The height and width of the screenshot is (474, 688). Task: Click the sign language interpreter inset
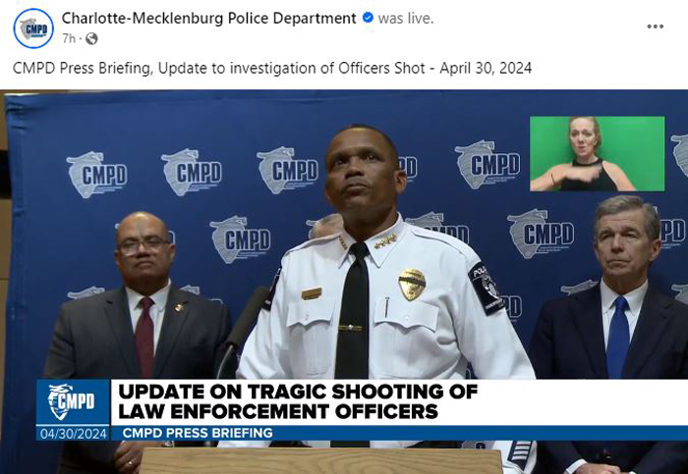pyautogui.click(x=597, y=153)
